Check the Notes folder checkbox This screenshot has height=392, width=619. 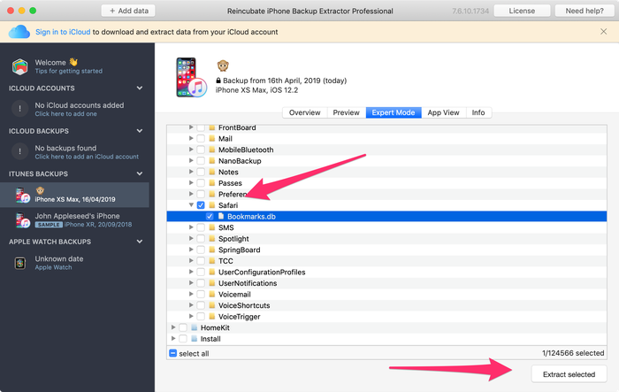[x=201, y=172]
